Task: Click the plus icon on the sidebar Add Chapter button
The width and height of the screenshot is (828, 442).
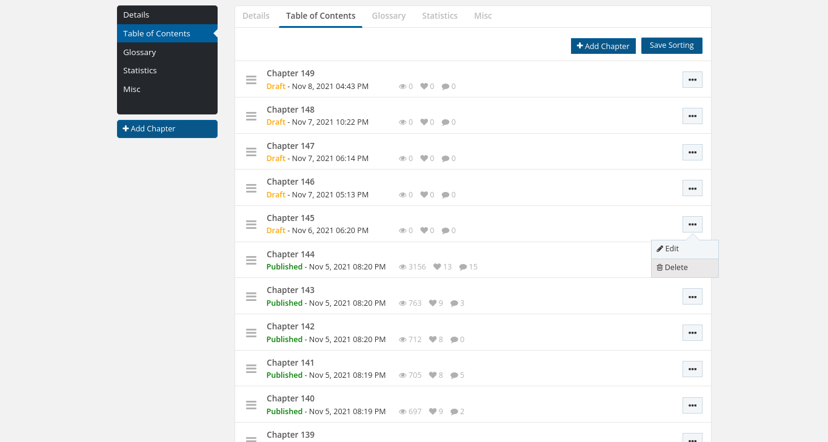Action: pos(126,128)
